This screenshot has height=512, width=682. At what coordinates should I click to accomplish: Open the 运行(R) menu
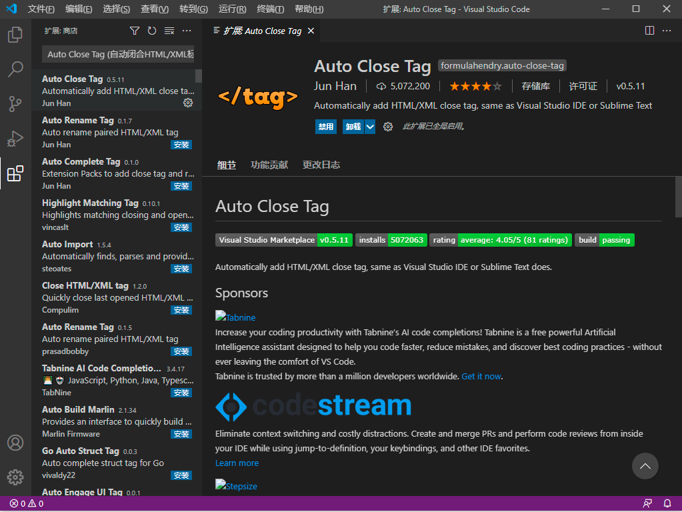point(232,9)
